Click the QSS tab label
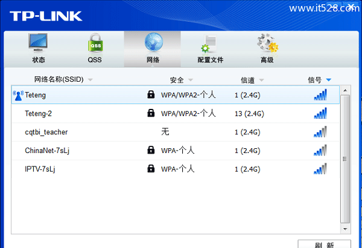The image size is (362, 248). [x=95, y=60]
